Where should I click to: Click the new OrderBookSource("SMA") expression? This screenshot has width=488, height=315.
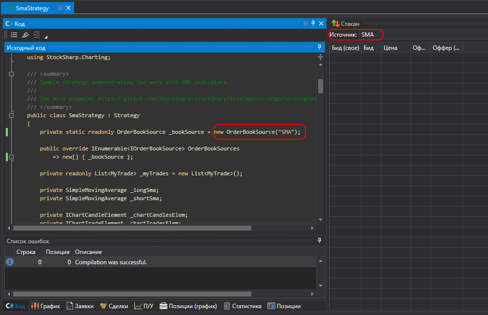click(x=257, y=132)
